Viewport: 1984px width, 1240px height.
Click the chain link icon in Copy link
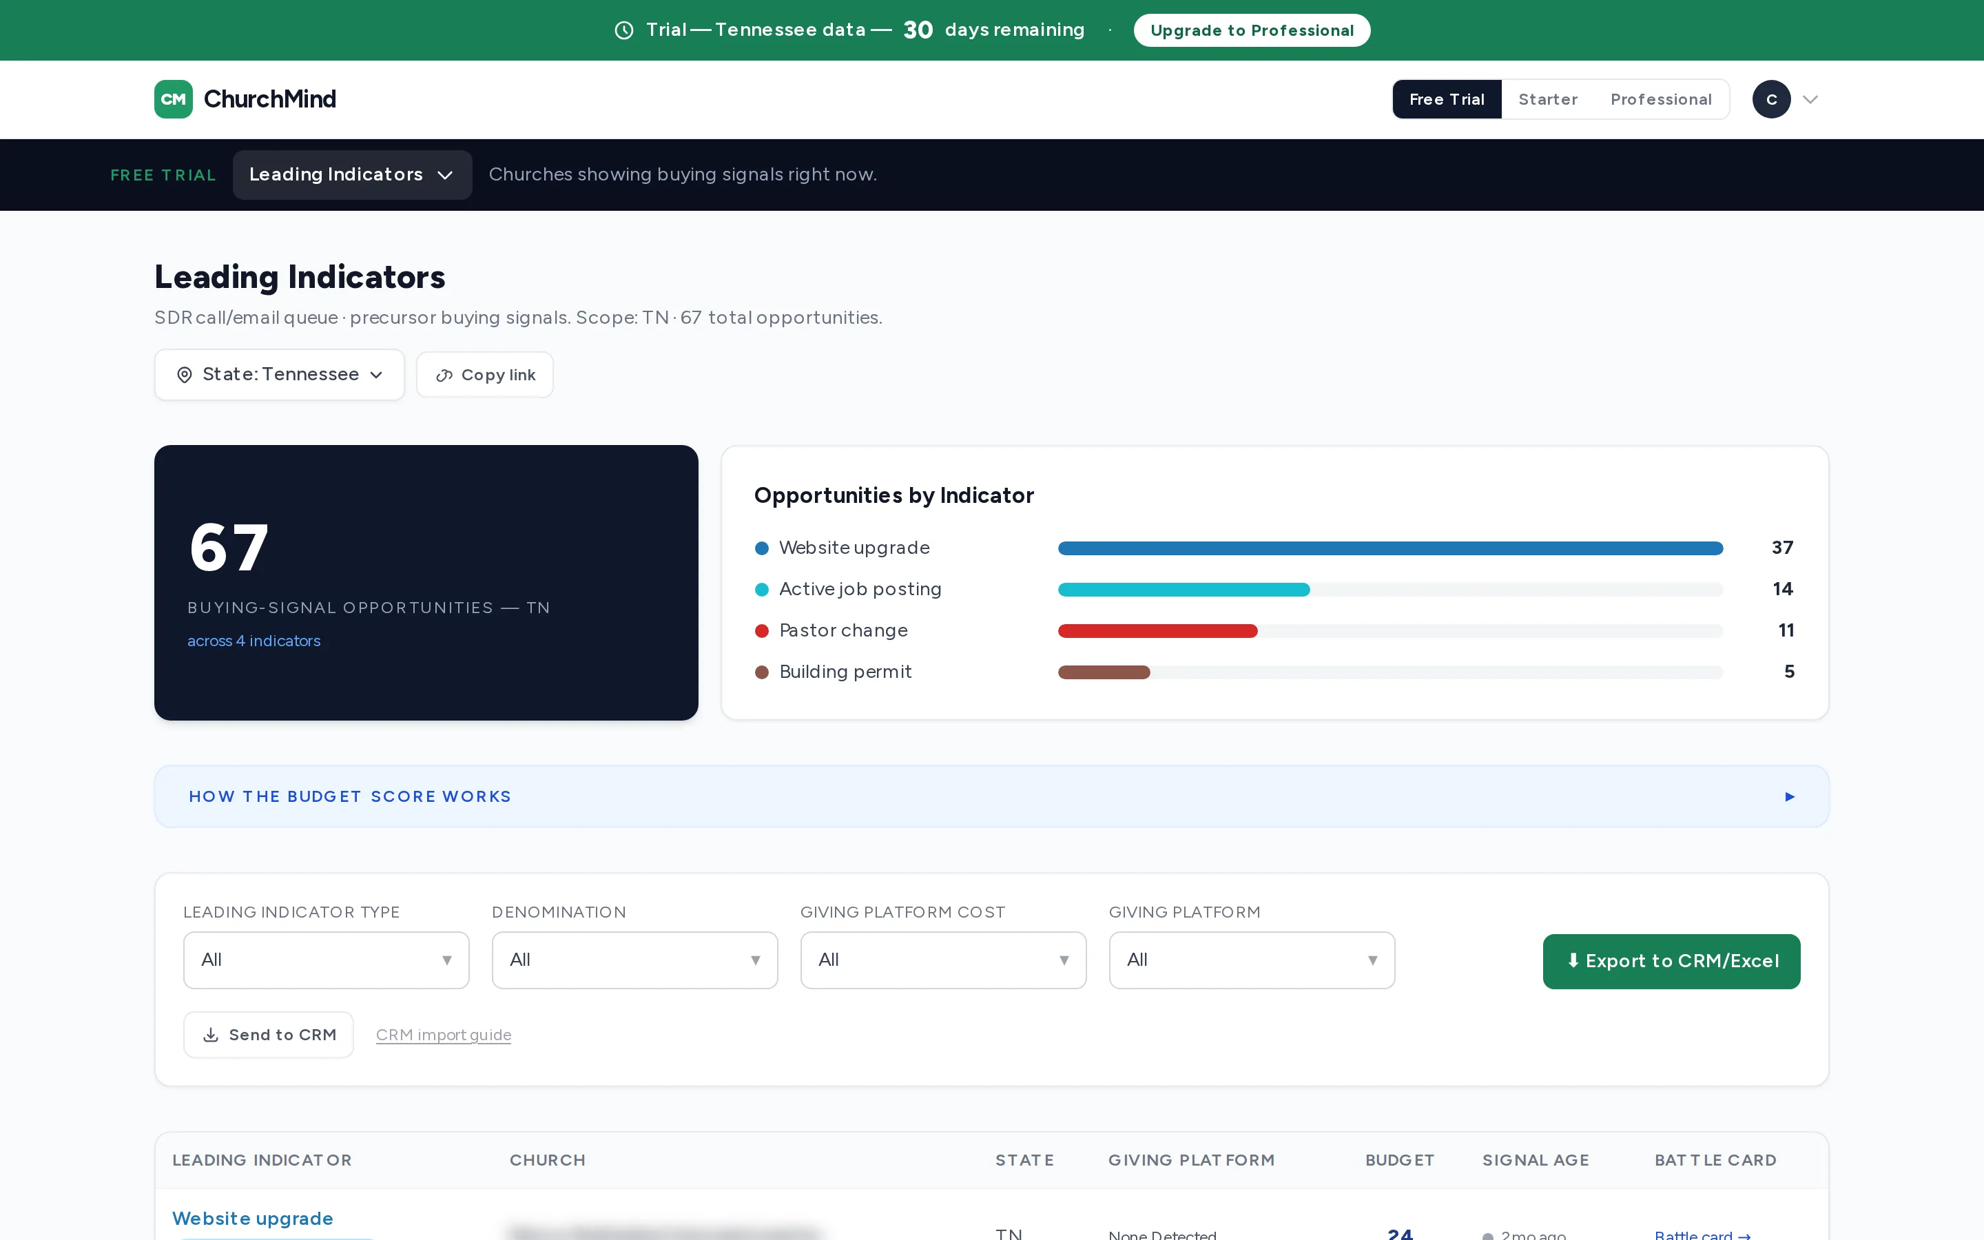coord(444,375)
